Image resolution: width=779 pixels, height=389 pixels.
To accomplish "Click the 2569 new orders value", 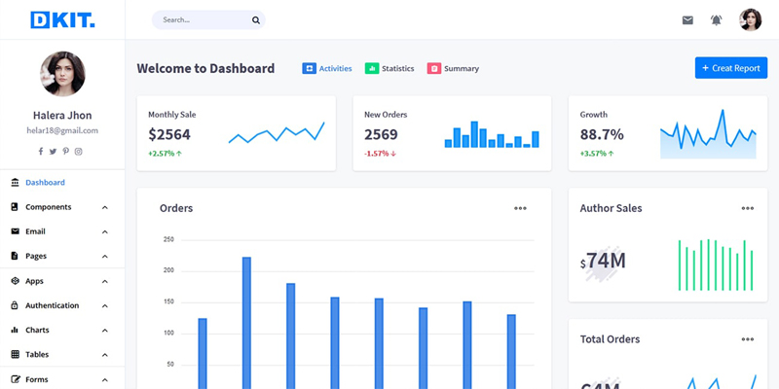I will (381, 134).
